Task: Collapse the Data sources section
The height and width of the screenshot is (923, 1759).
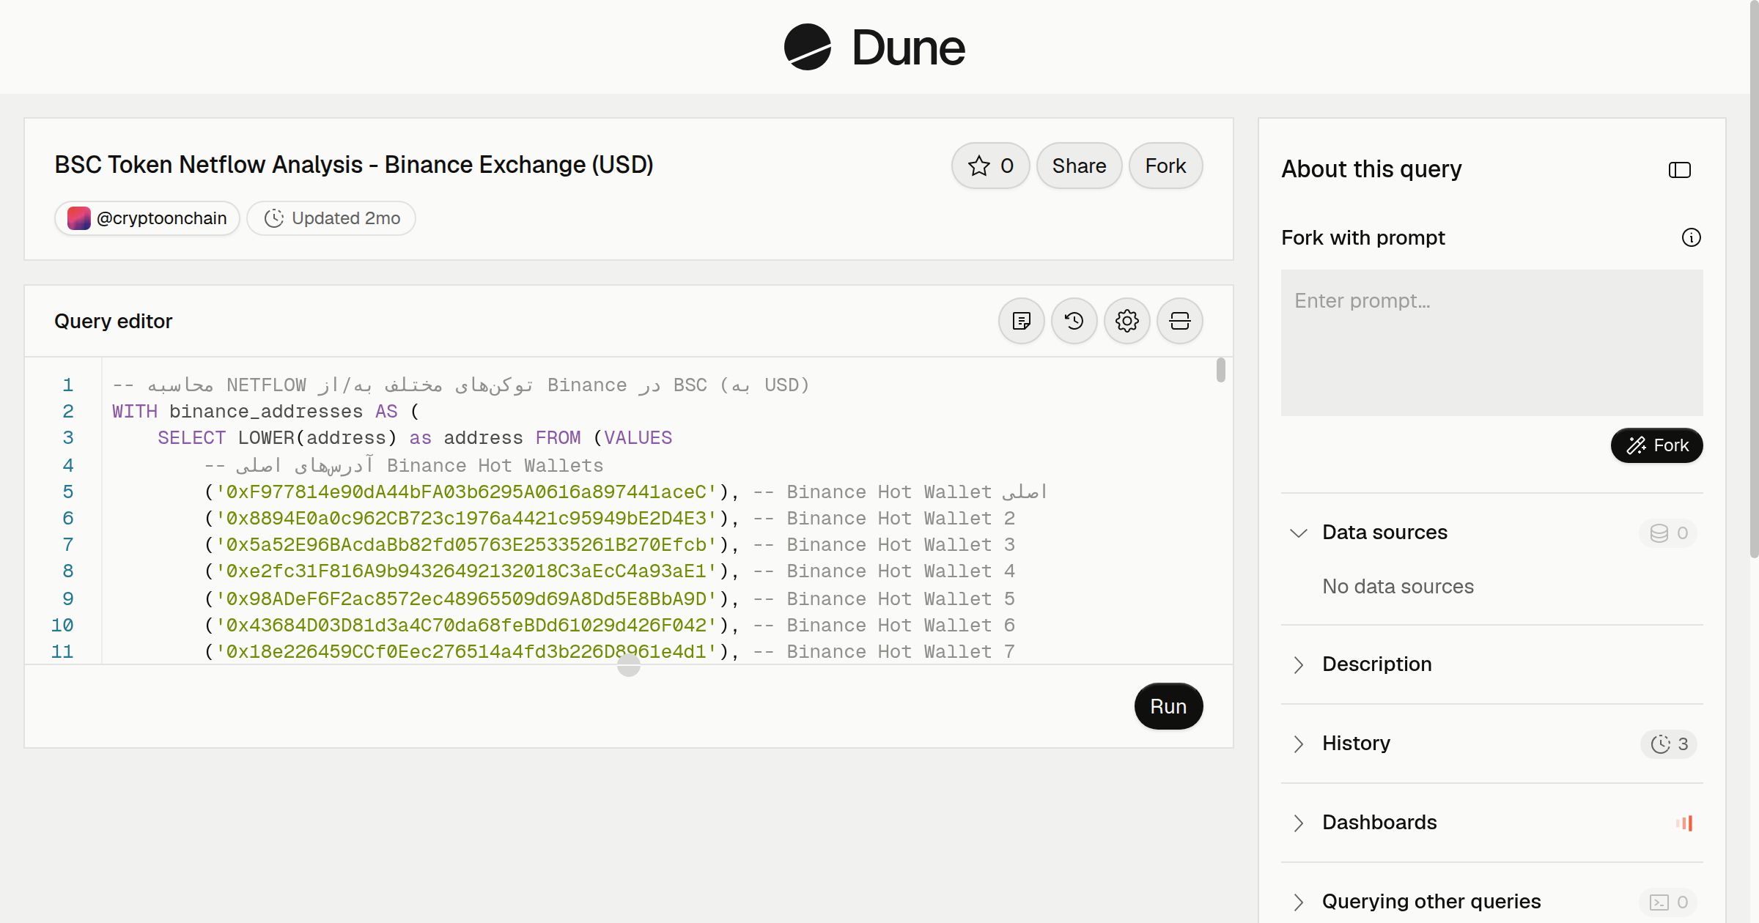Action: [1298, 533]
